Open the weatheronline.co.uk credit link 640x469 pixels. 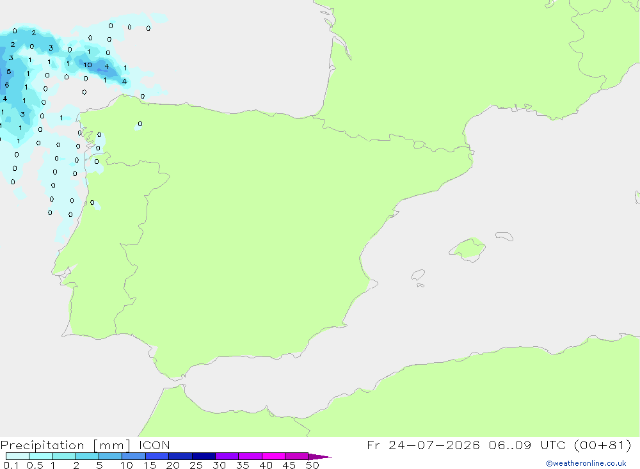point(586,463)
